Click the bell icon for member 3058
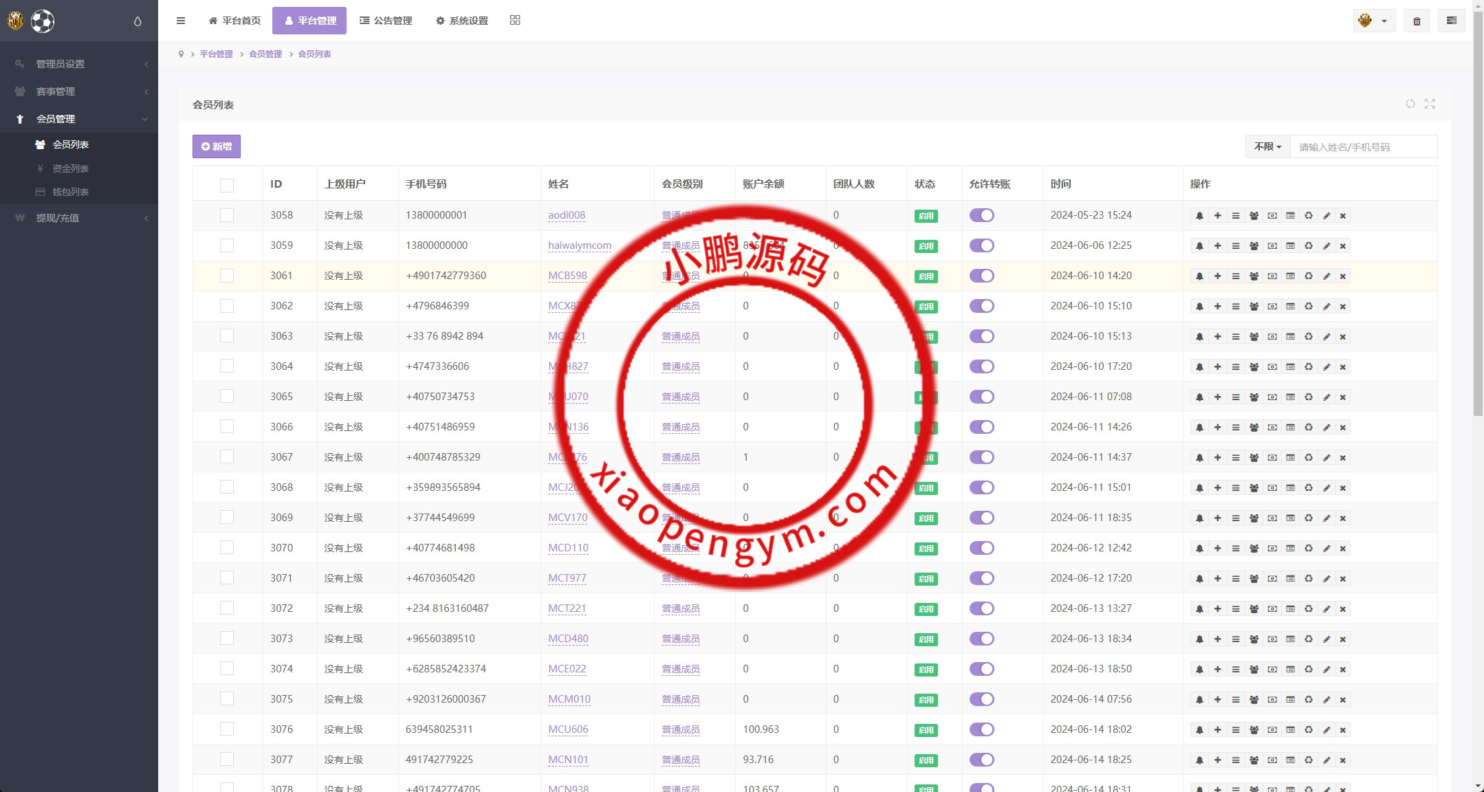This screenshot has height=792, width=1484. [x=1199, y=216]
